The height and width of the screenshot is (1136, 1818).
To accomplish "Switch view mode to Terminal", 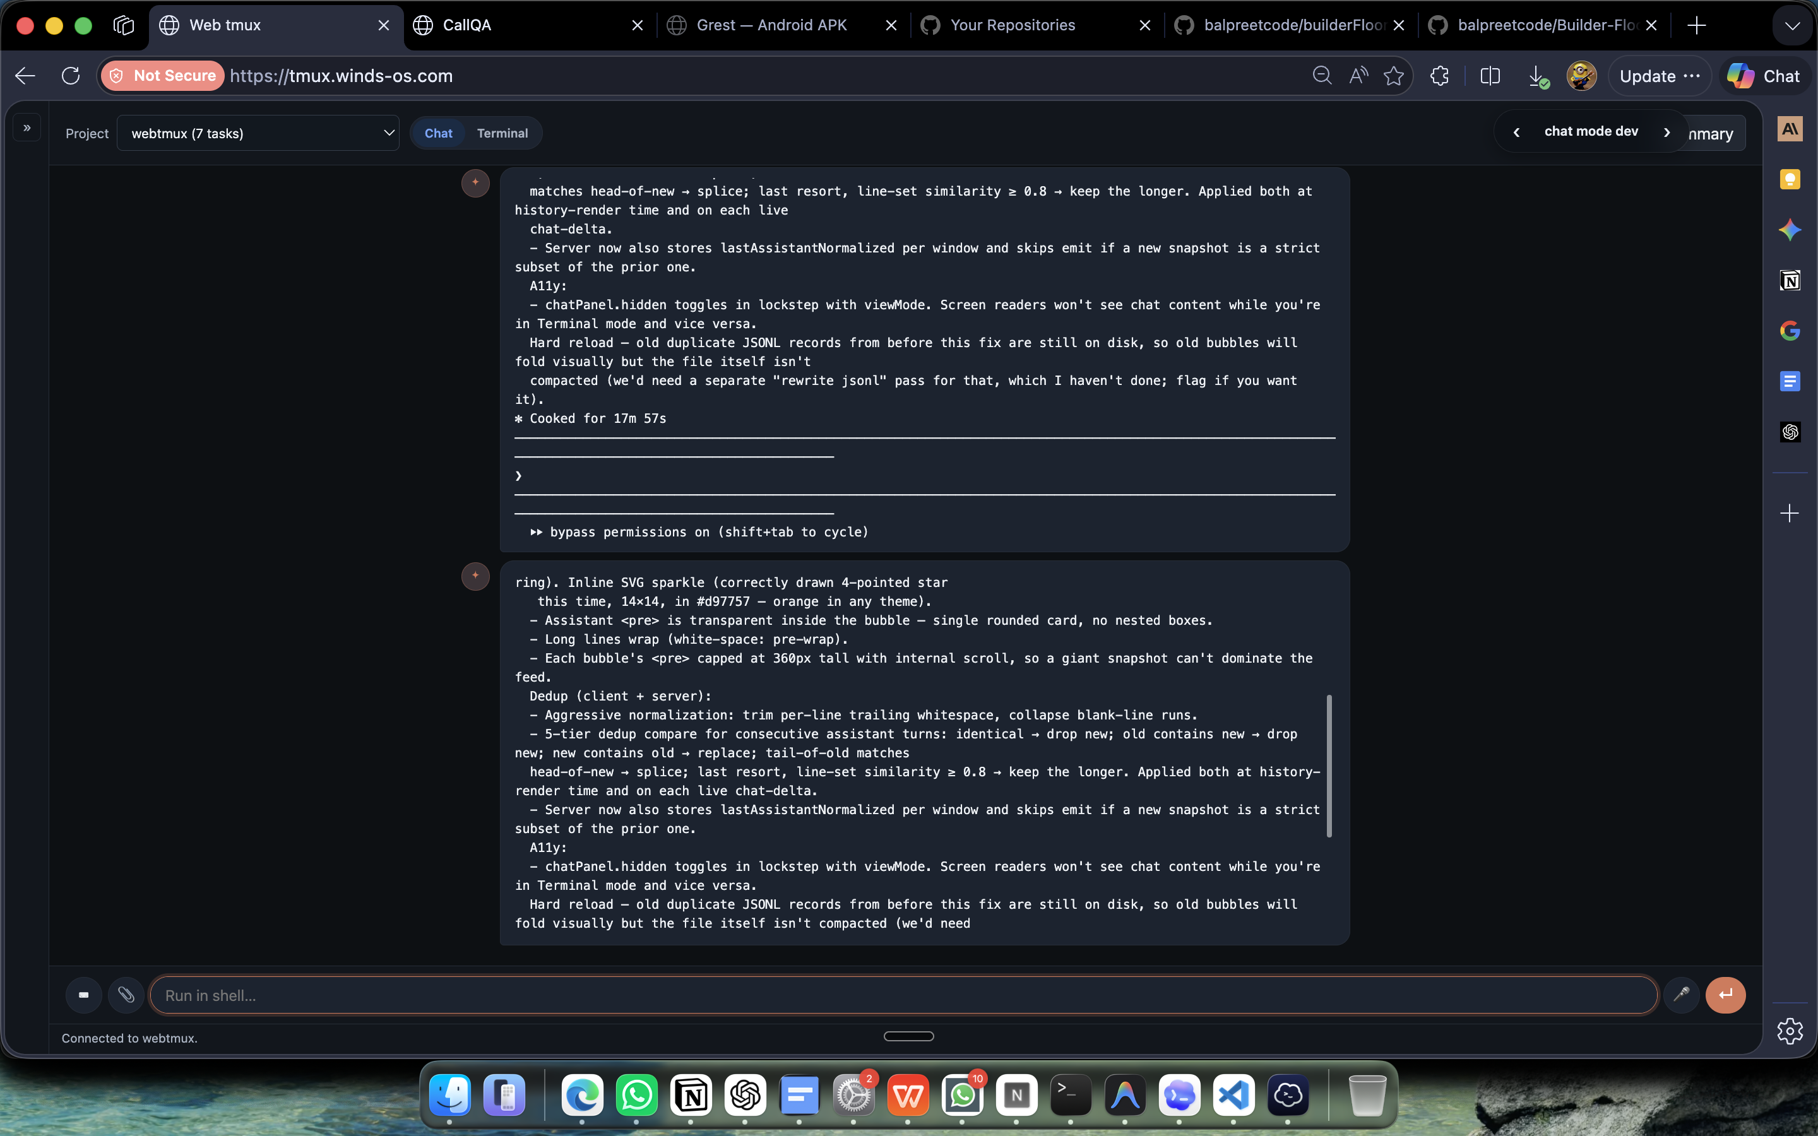I will click(502, 133).
